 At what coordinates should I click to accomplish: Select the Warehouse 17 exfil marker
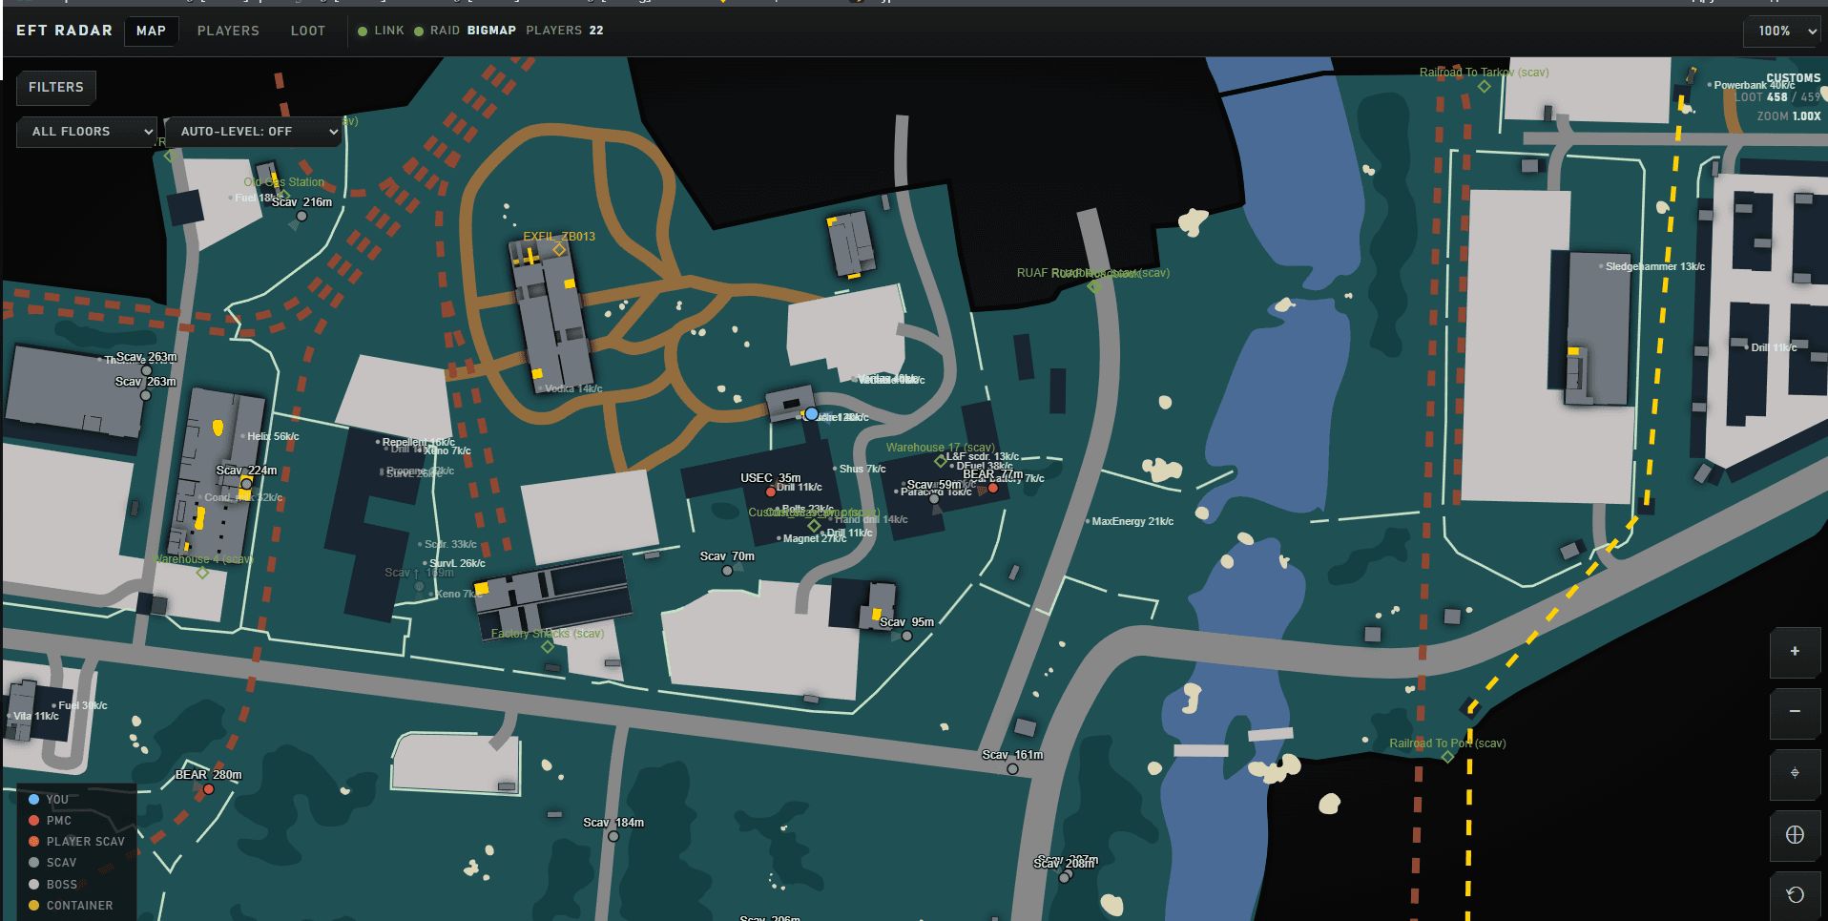coord(941,461)
